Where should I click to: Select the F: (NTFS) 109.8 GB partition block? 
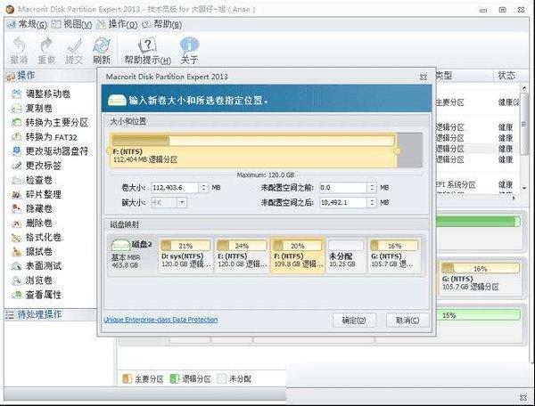(298, 256)
